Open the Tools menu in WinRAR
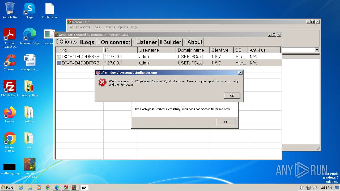The height and width of the screenshot is (191, 340). point(96,27)
